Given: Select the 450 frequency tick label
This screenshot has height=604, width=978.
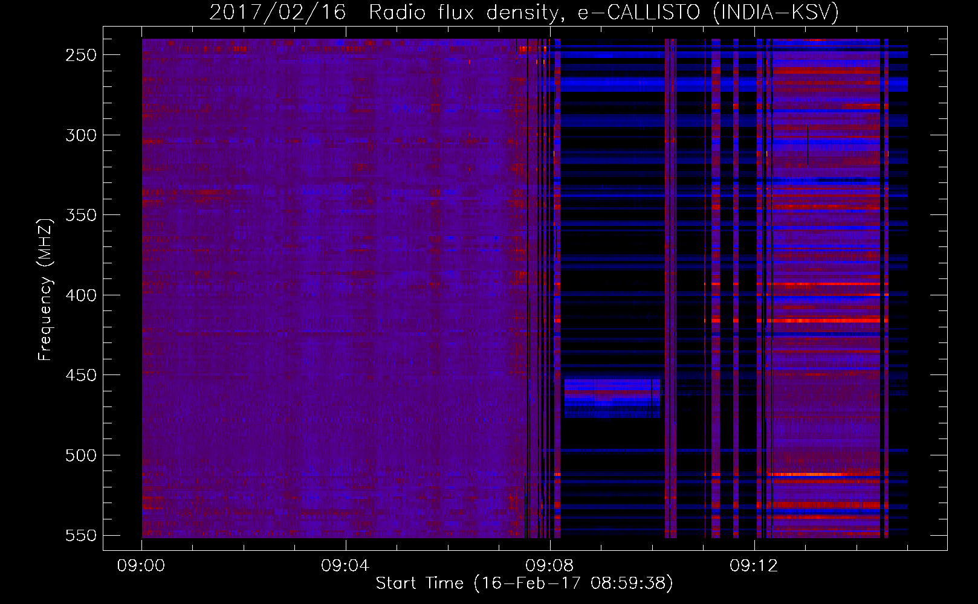Looking at the screenshot, I should 81,375.
